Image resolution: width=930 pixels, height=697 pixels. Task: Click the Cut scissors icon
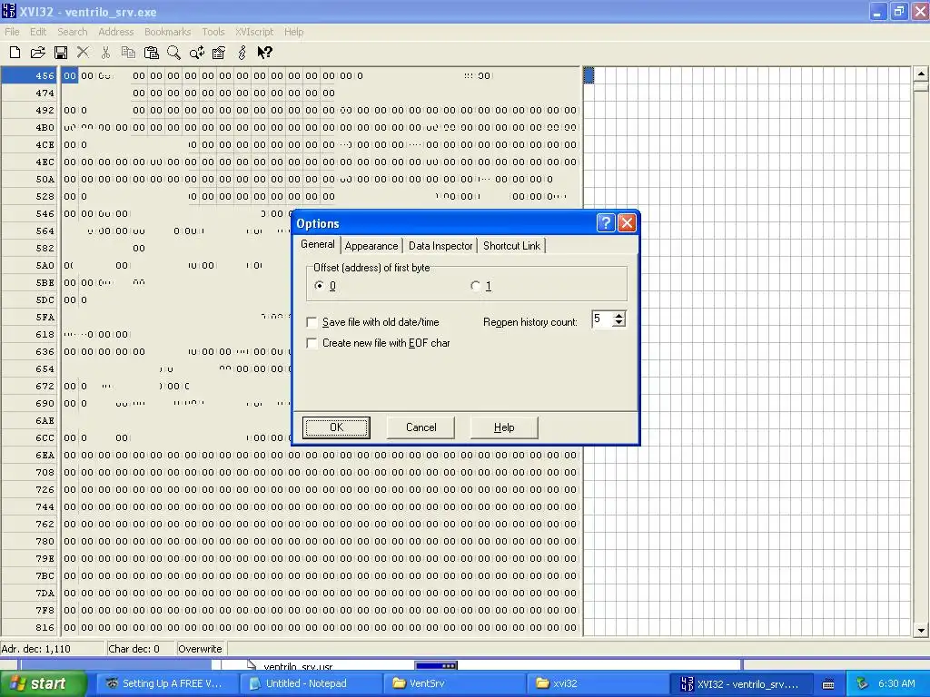click(x=105, y=53)
